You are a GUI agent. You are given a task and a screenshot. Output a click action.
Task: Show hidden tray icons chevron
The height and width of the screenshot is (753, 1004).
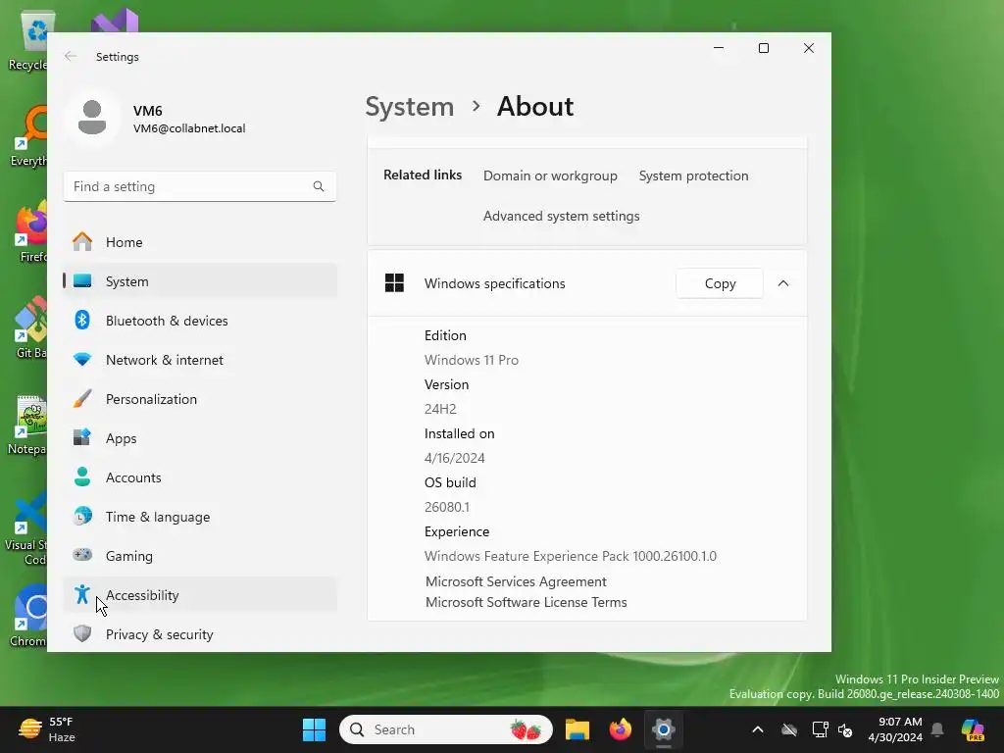point(758,729)
